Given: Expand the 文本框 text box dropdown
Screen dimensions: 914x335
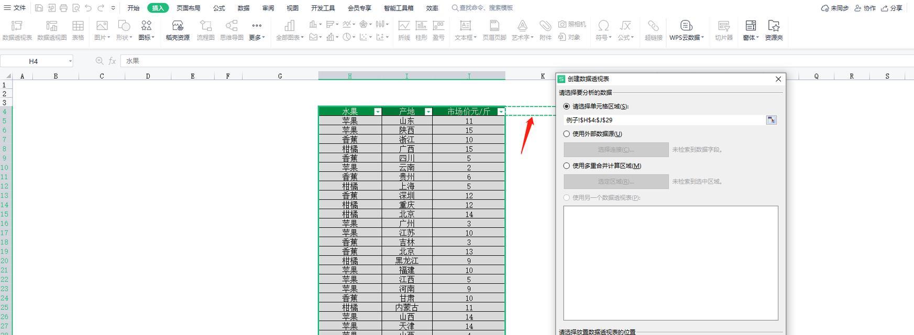Looking at the screenshot, I should (x=476, y=38).
